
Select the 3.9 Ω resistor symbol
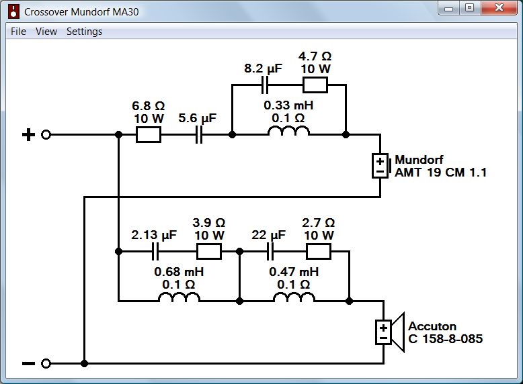209,251
